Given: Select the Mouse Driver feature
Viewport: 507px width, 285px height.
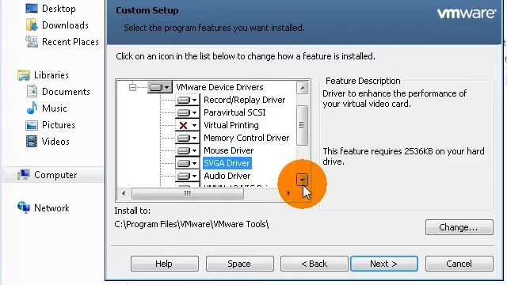Looking at the screenshot, I should pyautogui.click(x=229, y=150).
